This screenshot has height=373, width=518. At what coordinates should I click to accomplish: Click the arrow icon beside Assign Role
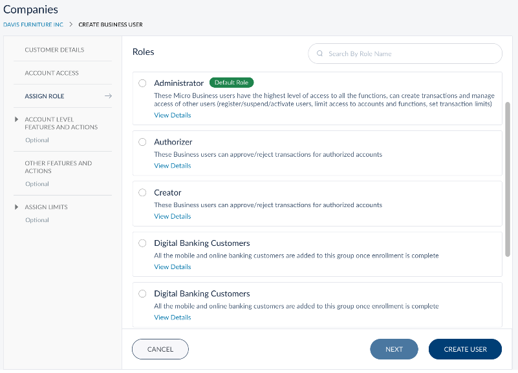109,96
